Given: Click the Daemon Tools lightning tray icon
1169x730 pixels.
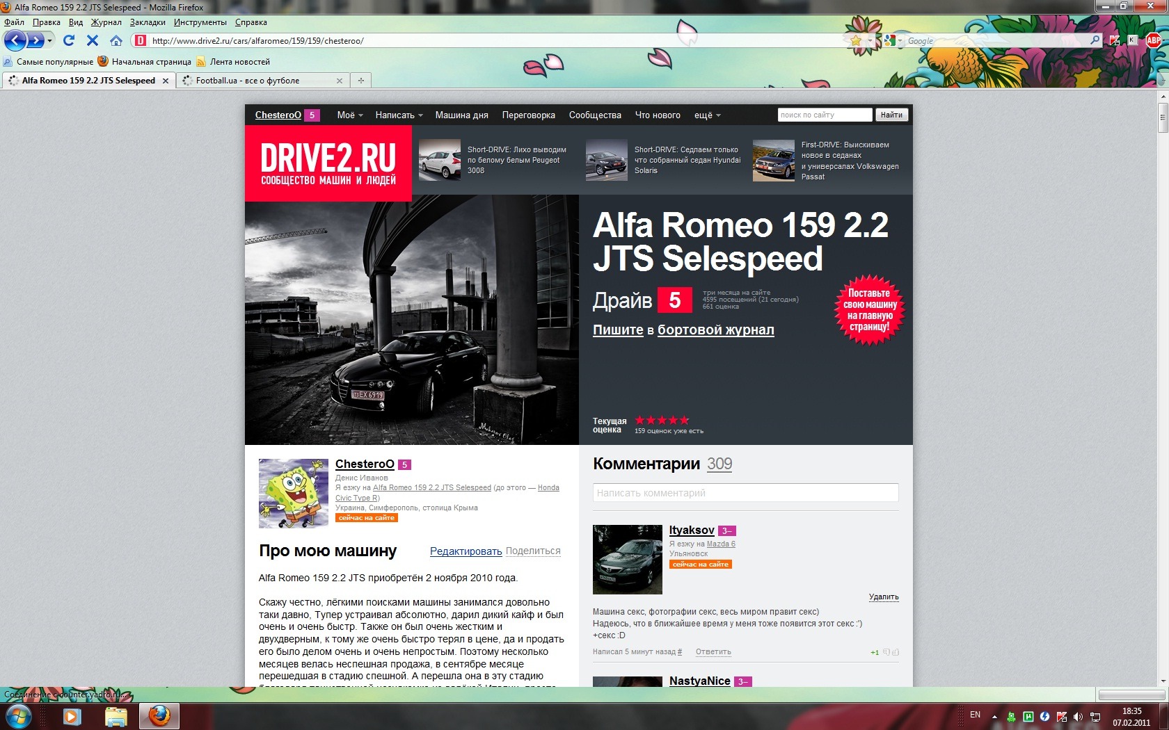Looking at the screenshot, I should [x=1044, y=716].
